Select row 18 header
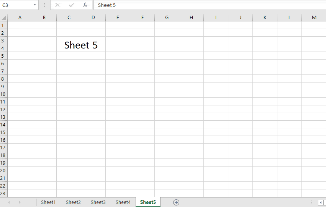The image size is (326, 207). pos(3,155)
